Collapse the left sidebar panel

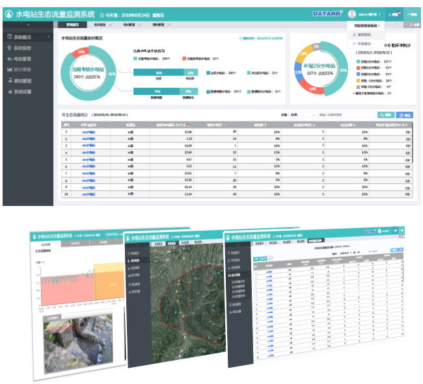point(27,25)
